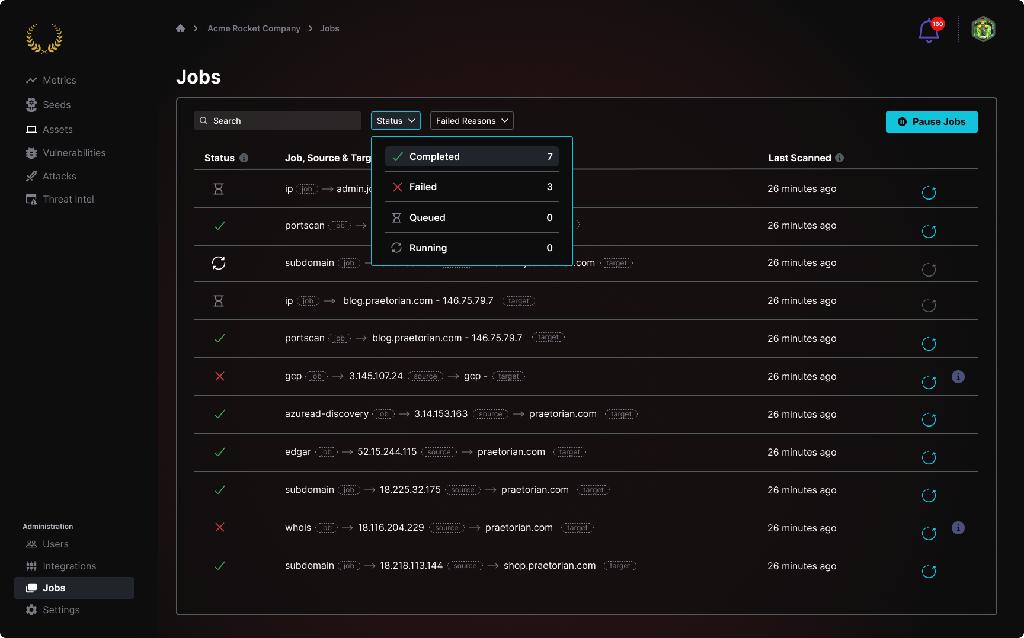
Task: Show failure info for whois job
Action: click(x=958, y=528)
